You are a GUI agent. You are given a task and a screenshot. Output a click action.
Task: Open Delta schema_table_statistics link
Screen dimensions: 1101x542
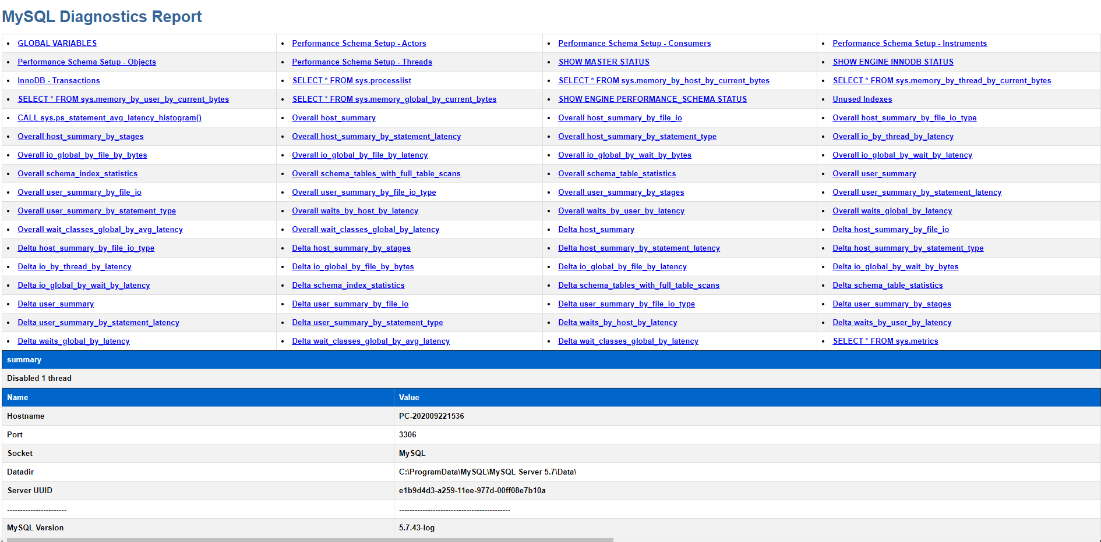[x=888, y=286]
